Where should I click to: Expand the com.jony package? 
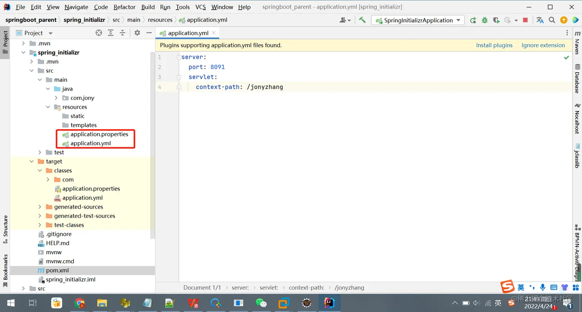pos(56,98)
